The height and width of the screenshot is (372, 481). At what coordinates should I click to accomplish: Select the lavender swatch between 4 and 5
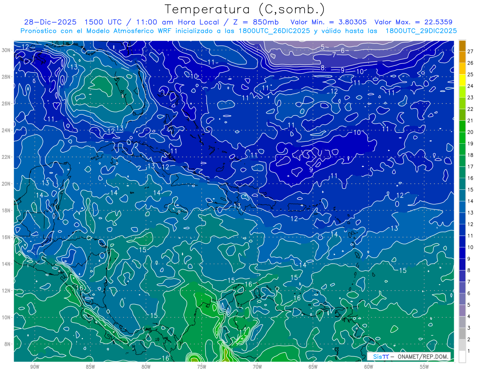(462, 311)
